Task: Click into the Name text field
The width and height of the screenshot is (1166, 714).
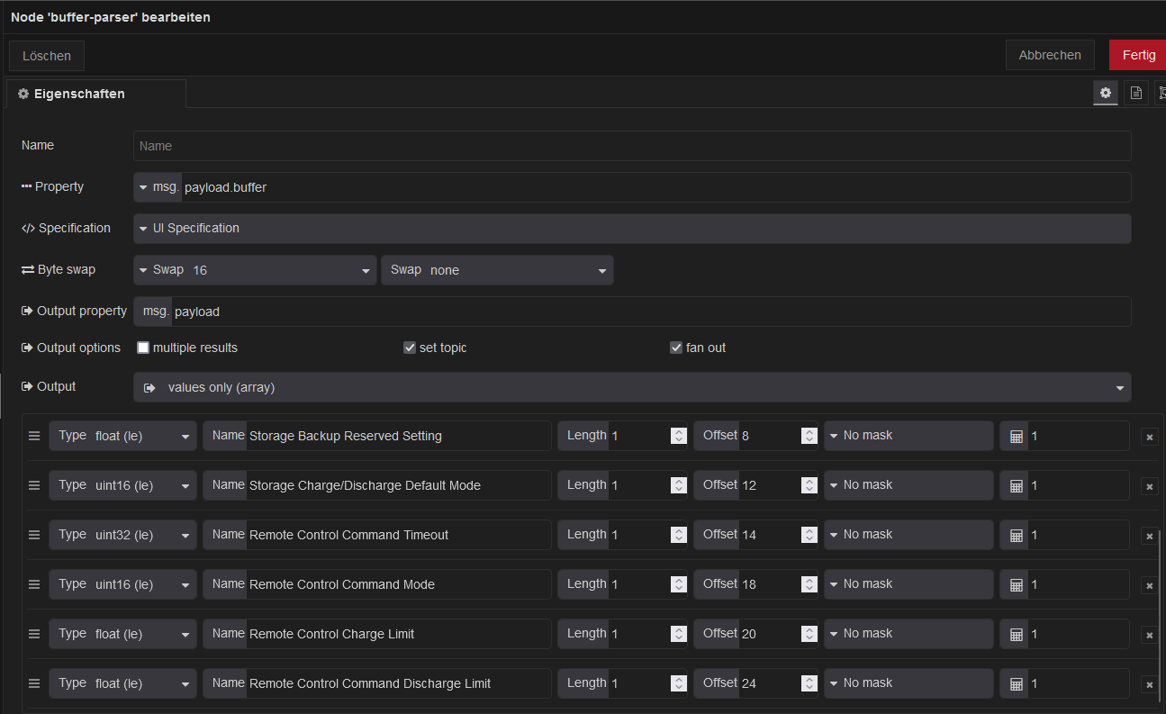Action: click(x=632, y=146)
